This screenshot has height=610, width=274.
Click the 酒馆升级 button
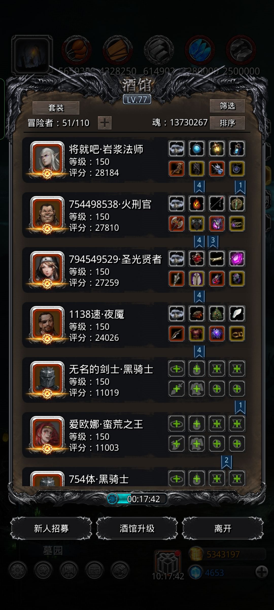pos(137,529)
